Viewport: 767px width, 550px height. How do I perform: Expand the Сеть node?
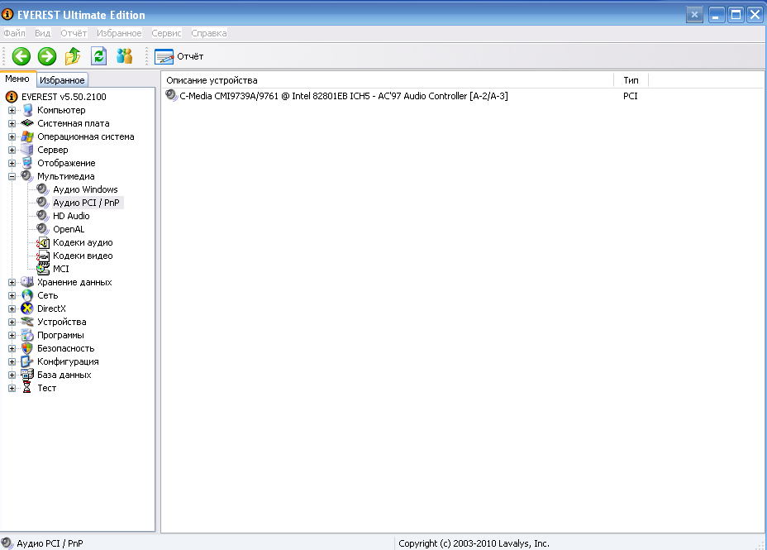point(12,295)
